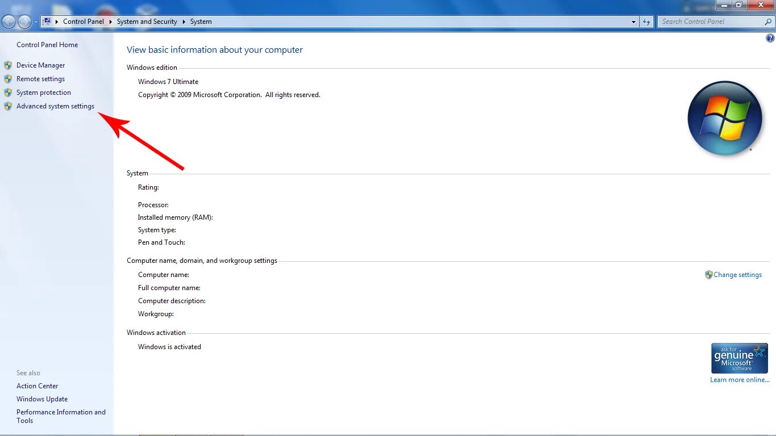Click the Microsoft copyright notice text
776x436 pixels.
[x=229, y=95]
